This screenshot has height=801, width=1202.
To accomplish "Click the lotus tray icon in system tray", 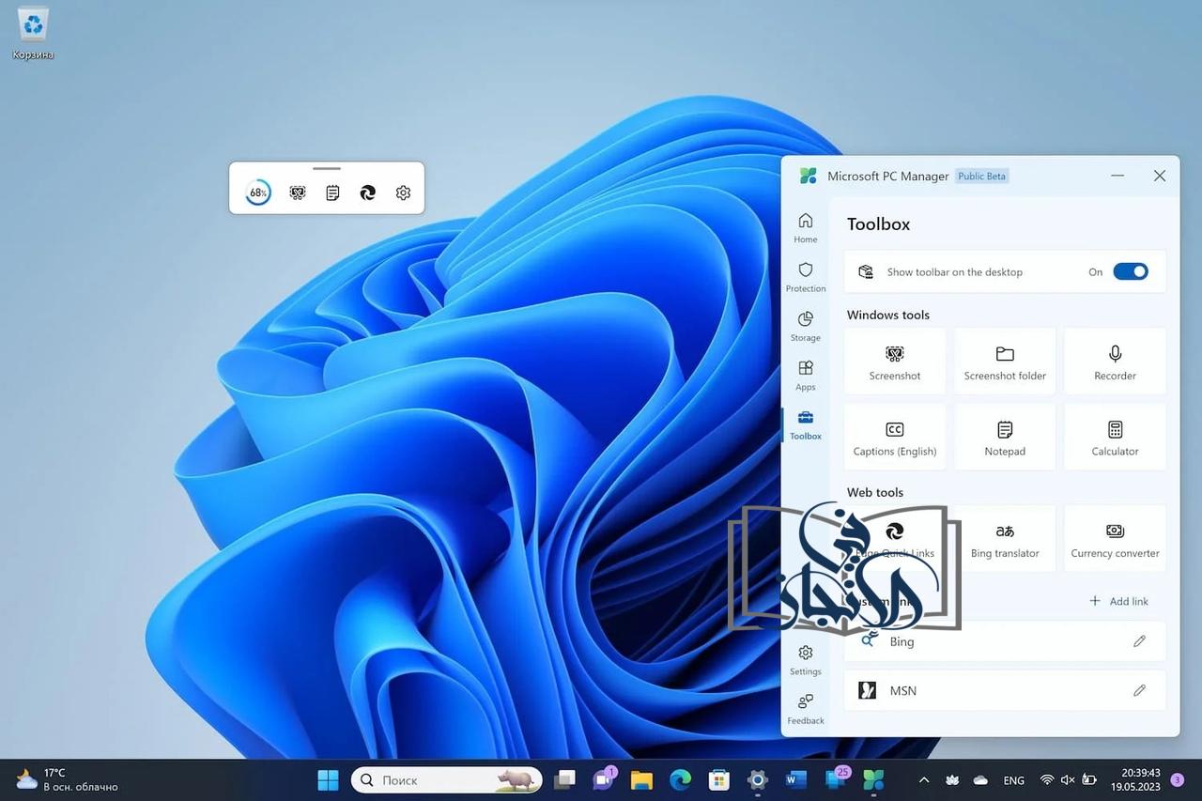I will click(952, 779).
